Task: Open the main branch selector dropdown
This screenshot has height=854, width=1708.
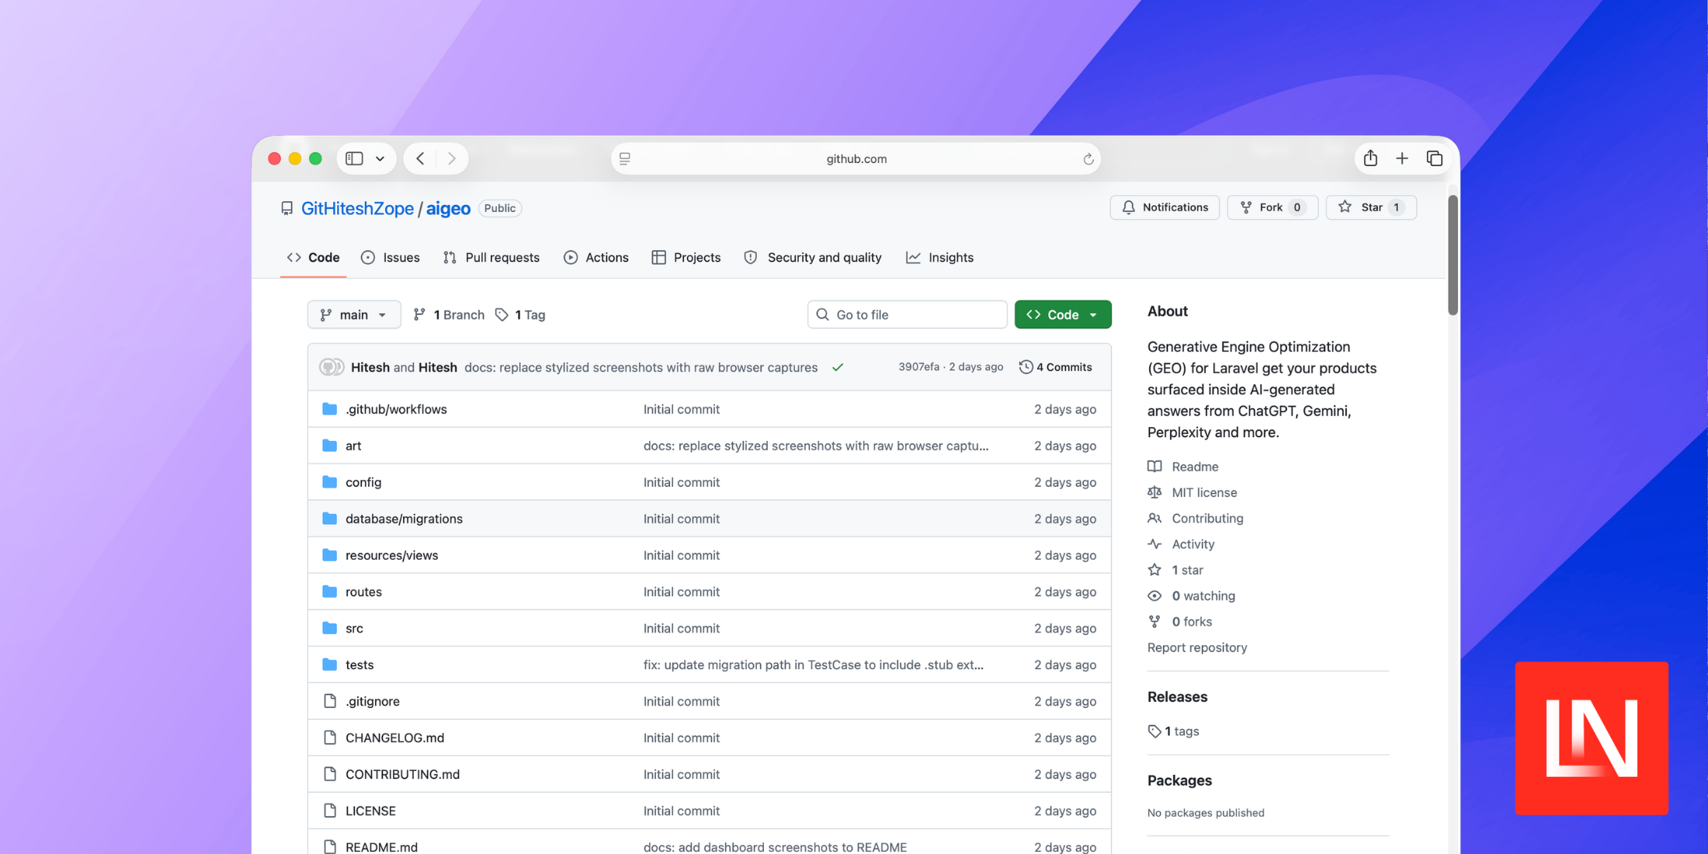Action: [354, 314]
